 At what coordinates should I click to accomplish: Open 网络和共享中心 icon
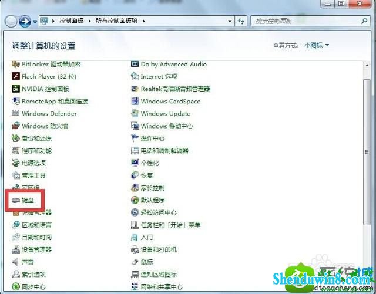tap(135, 287)
